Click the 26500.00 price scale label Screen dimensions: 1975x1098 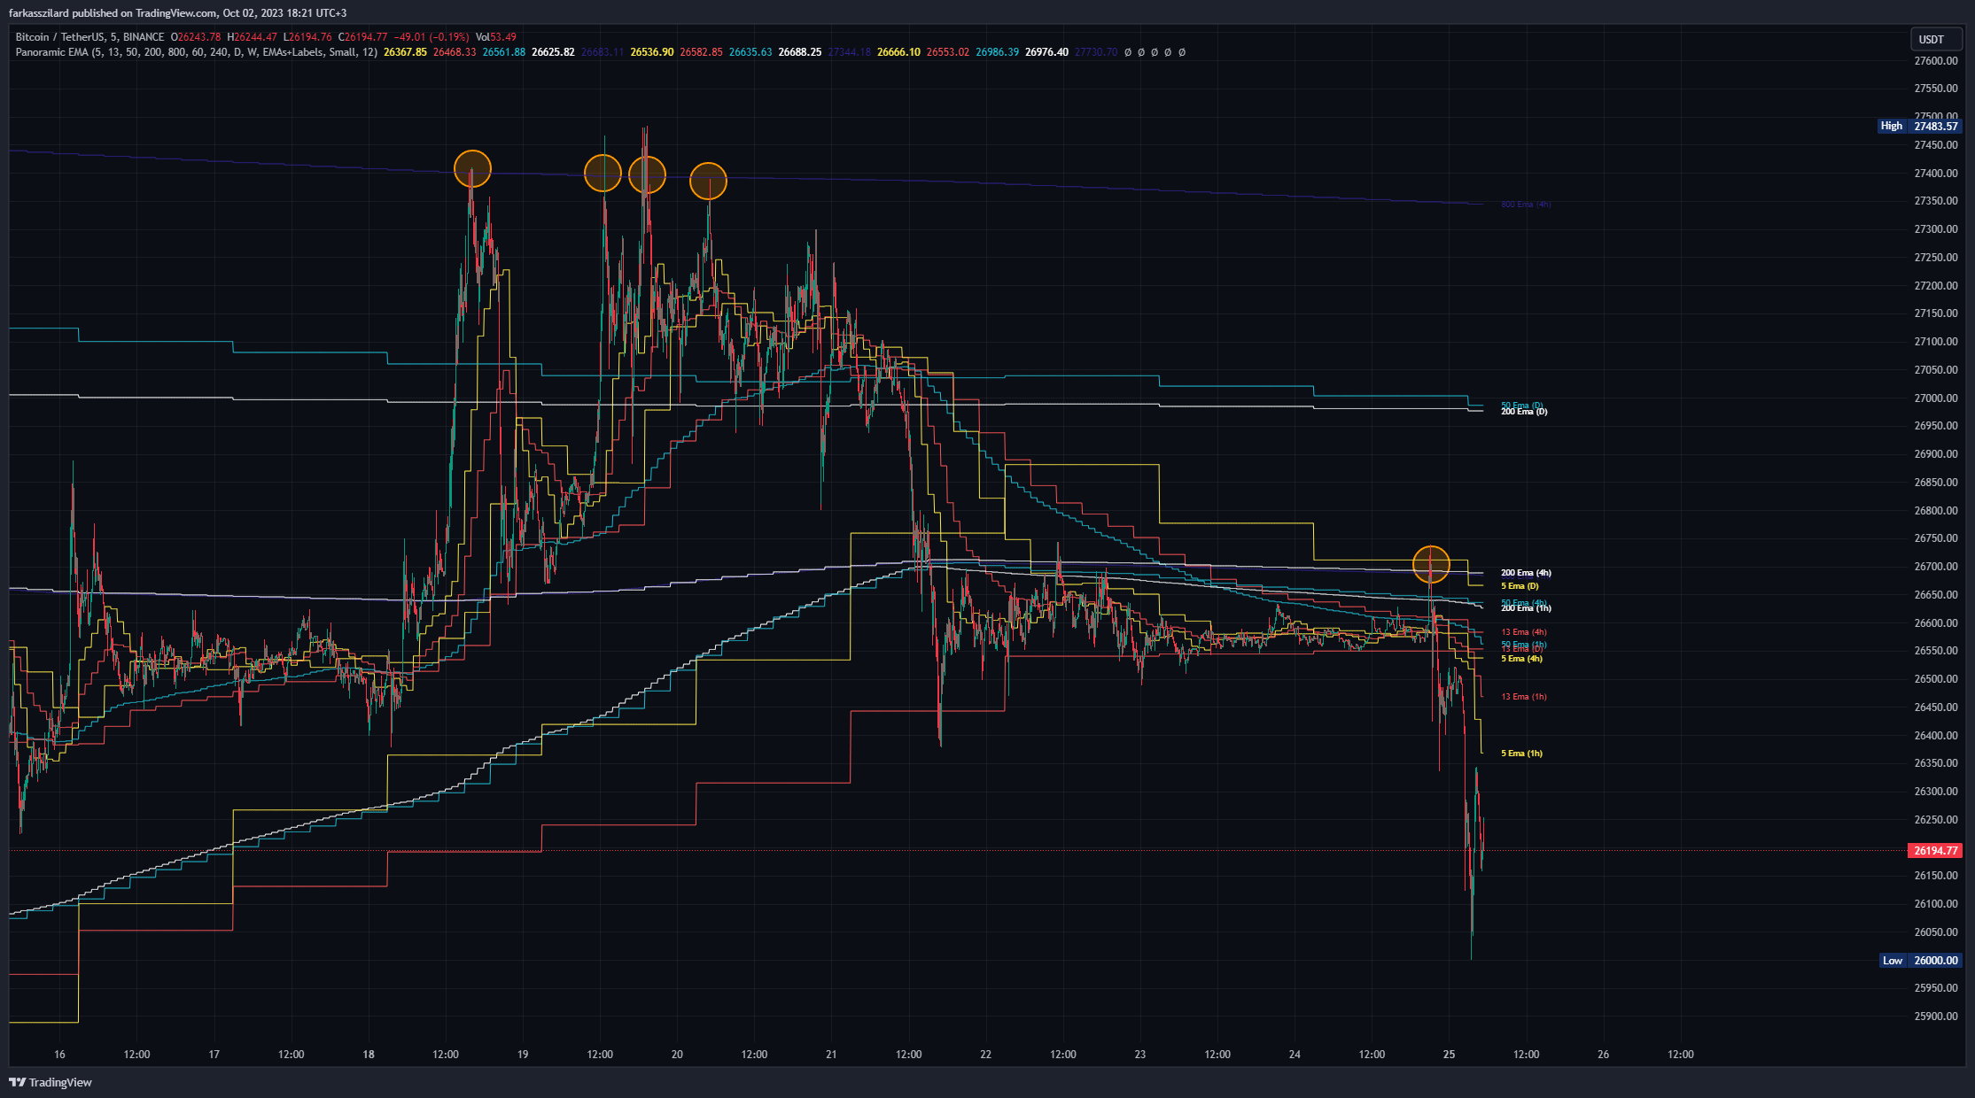click(x=1936, y=679)
